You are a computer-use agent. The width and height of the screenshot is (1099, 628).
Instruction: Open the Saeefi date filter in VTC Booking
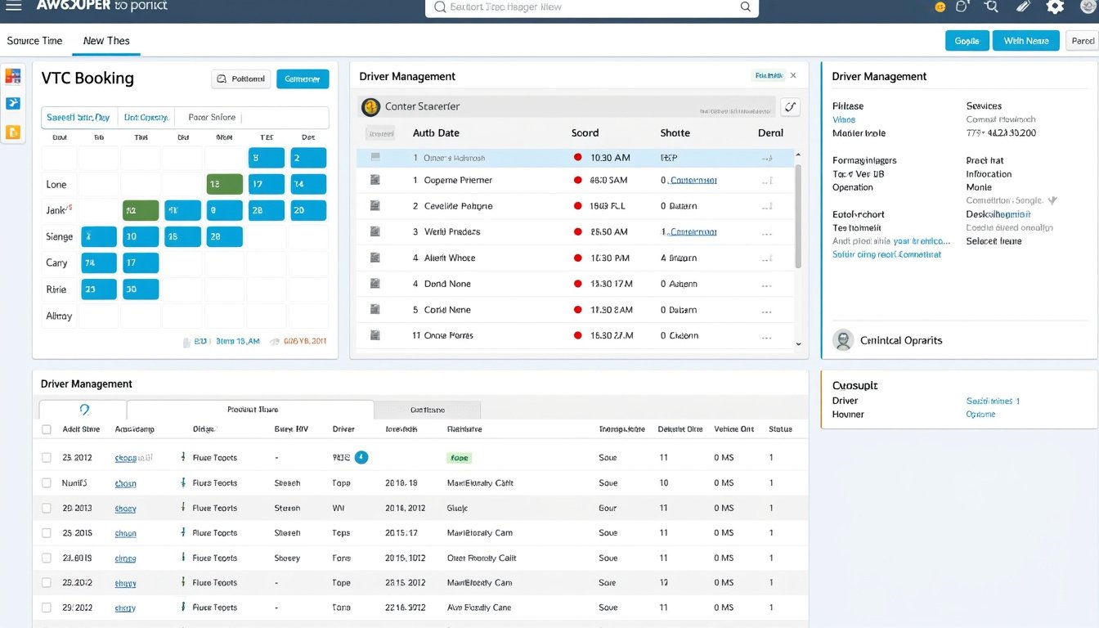coord(79,117)
